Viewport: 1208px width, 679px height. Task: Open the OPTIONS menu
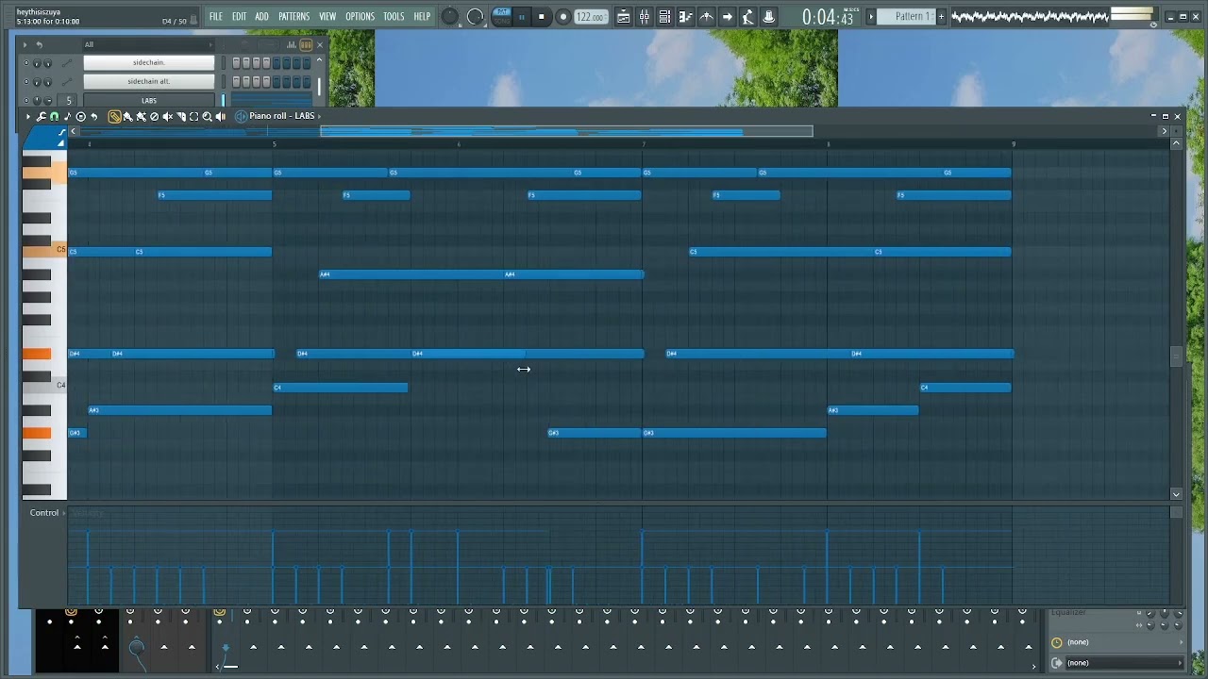(x=360, y=16)
